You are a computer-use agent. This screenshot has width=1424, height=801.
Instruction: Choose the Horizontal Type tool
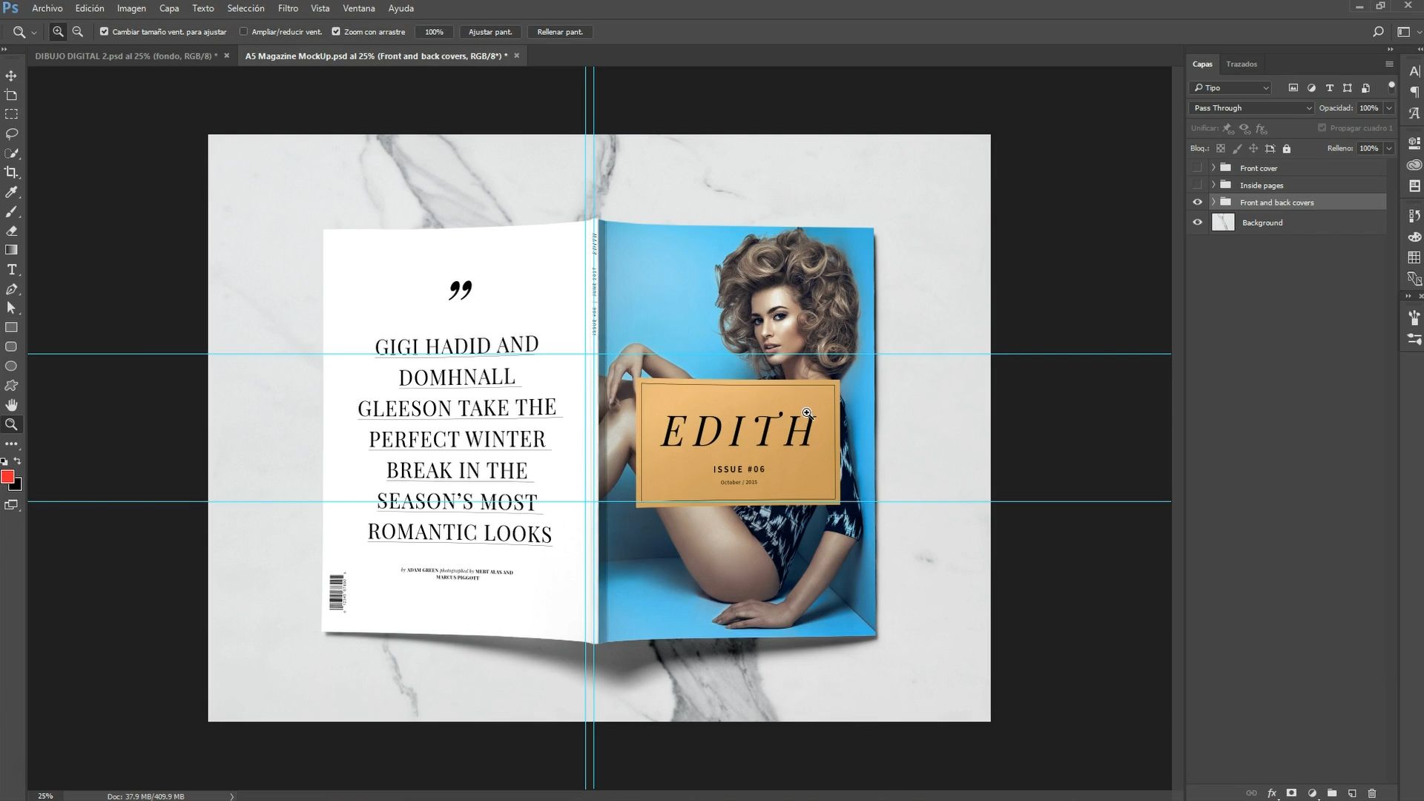click(x=11, y=269)
